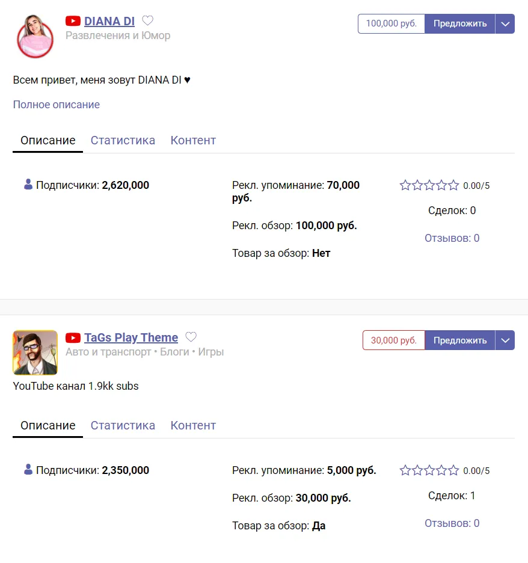
Task: Click star rating for DIANA DI
Action: tap(429, 185)
